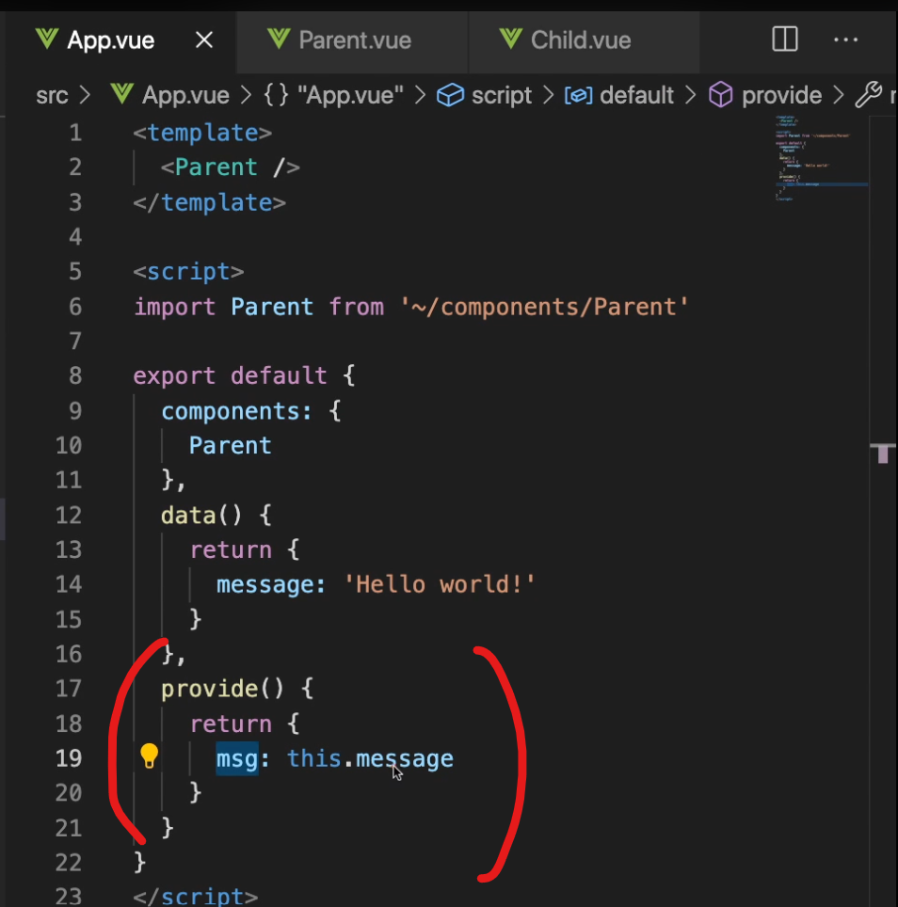Click the variable icon before default breadcrumb
Image resolution: width=898 pixels, height=907 pixels.
(579, 95)
